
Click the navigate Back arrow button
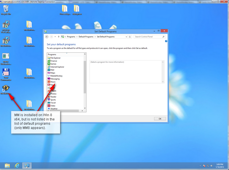click(x=47, y=37)
